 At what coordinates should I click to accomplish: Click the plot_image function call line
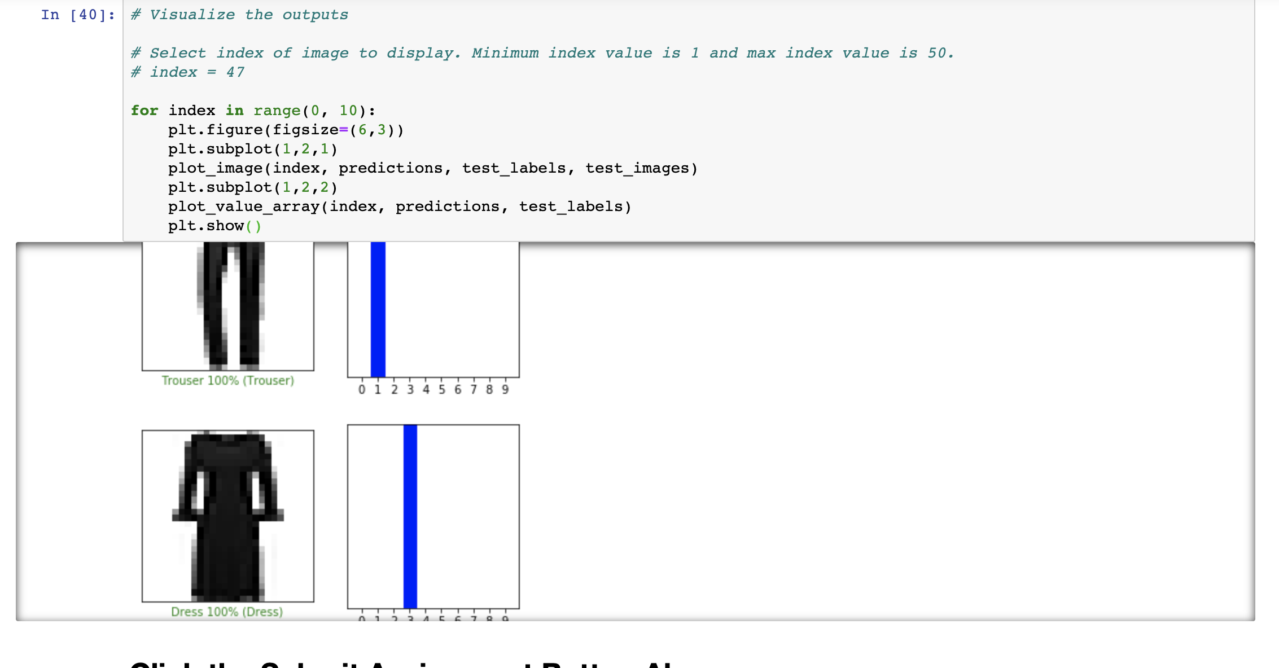click(x=432, y=168)
